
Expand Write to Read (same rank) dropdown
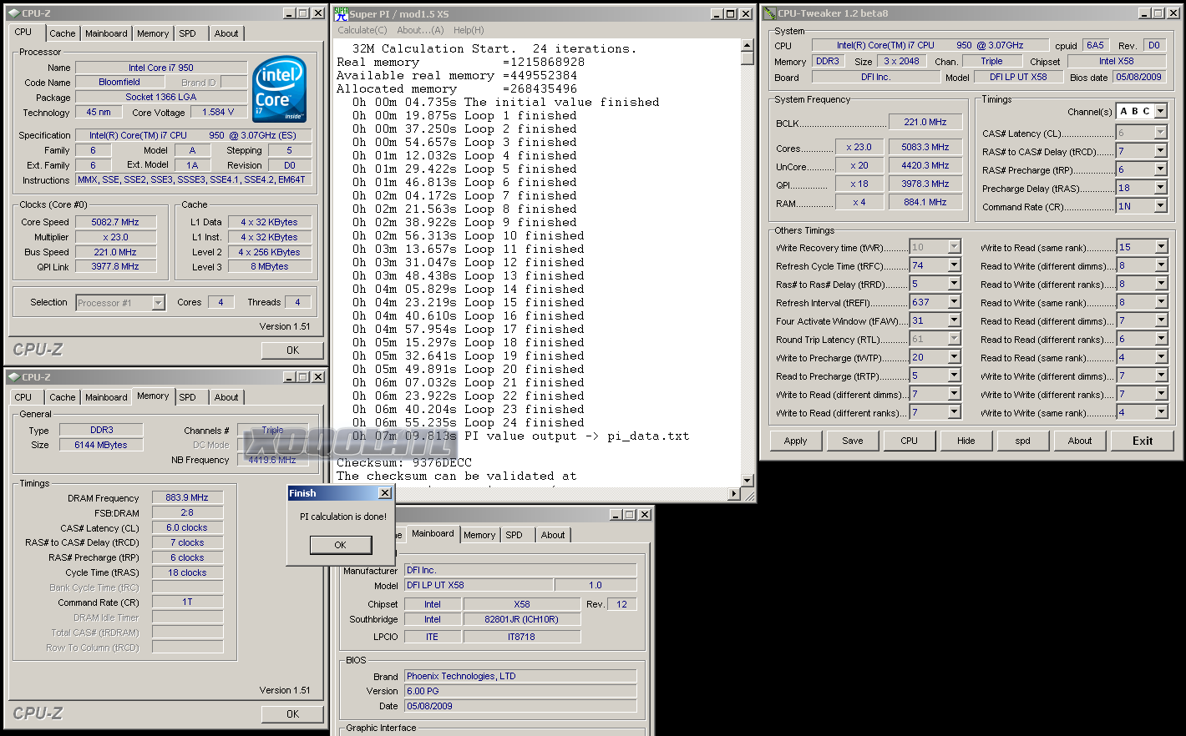[1161, 247]
